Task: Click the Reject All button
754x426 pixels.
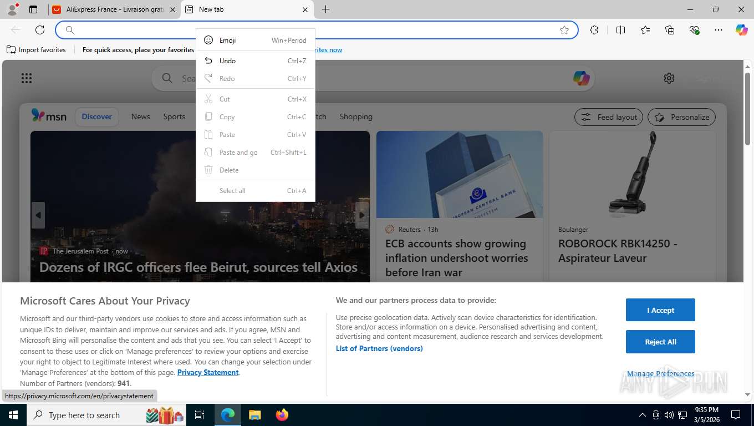Action: point(660,342)
